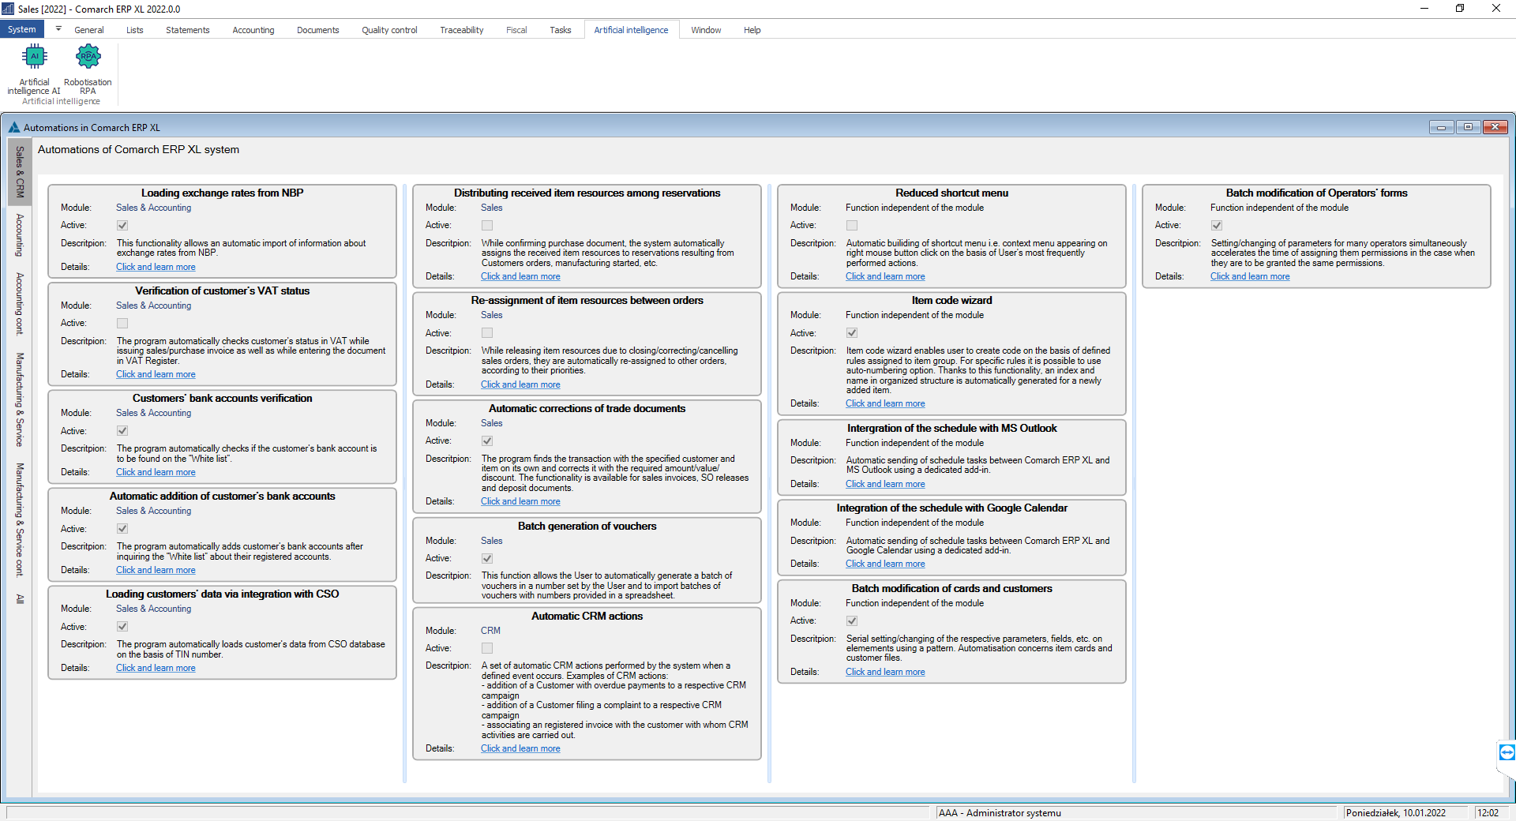Viewport: 1516px width, 821px height.
Task: Select the Manufacturing & Service side tab
Action: click(x=20, y=399)
